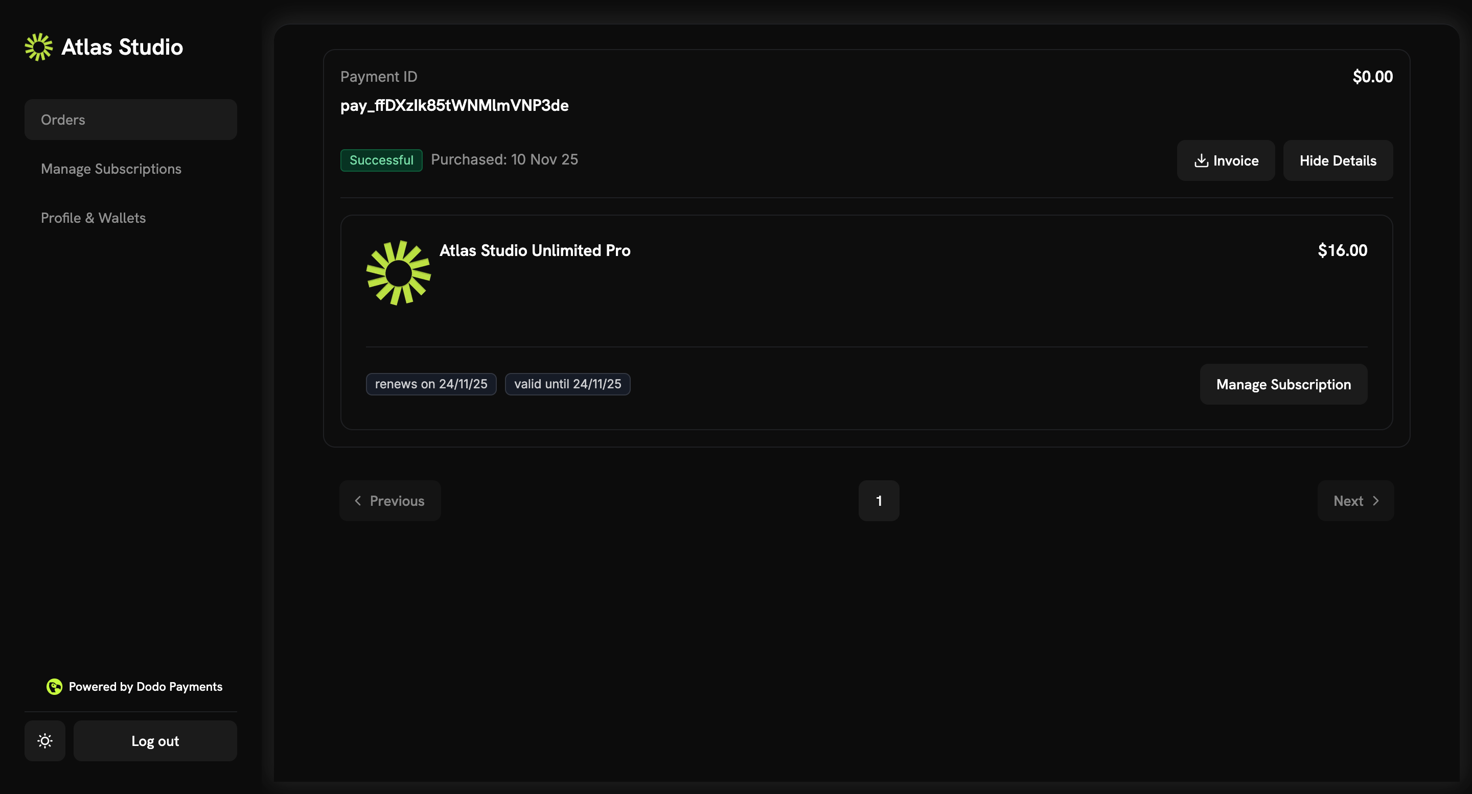Image resolution: width=1472 pixels, height=794 pixels.
Task: Switch to Manage Subscriptions section
Action: click(x=111, y=169)
